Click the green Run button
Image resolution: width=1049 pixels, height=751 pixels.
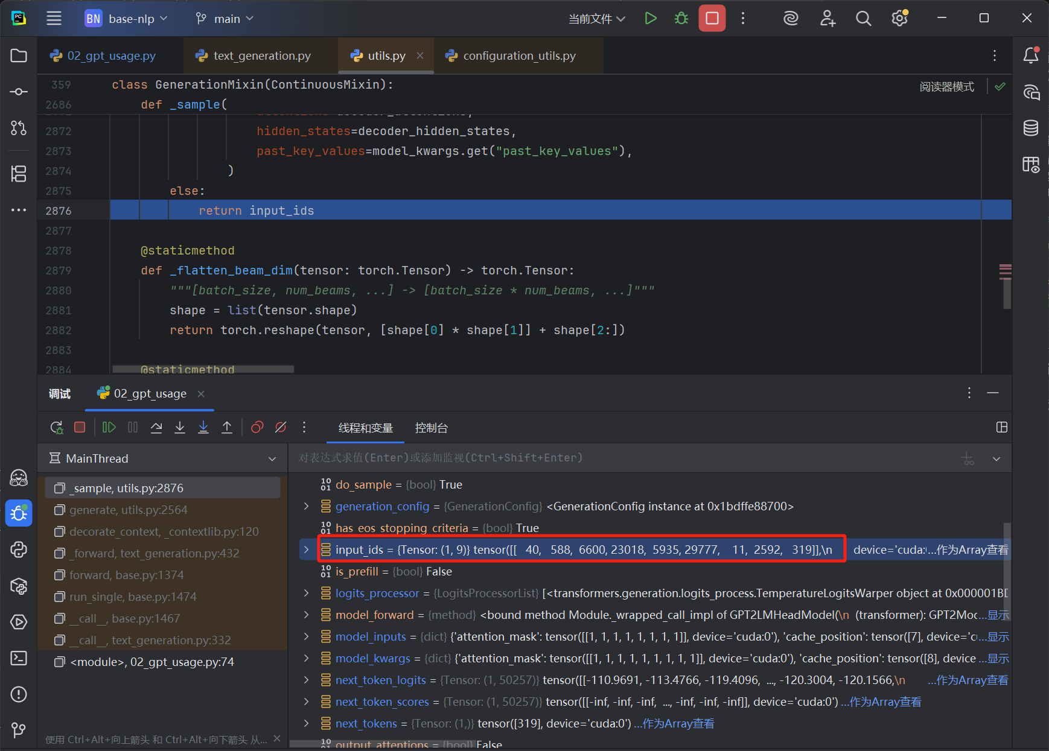[651, 19]
